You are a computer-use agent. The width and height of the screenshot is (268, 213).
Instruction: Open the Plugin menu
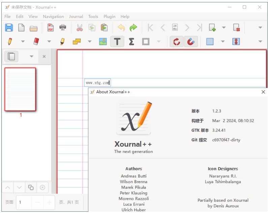click(x=109, y=16)
